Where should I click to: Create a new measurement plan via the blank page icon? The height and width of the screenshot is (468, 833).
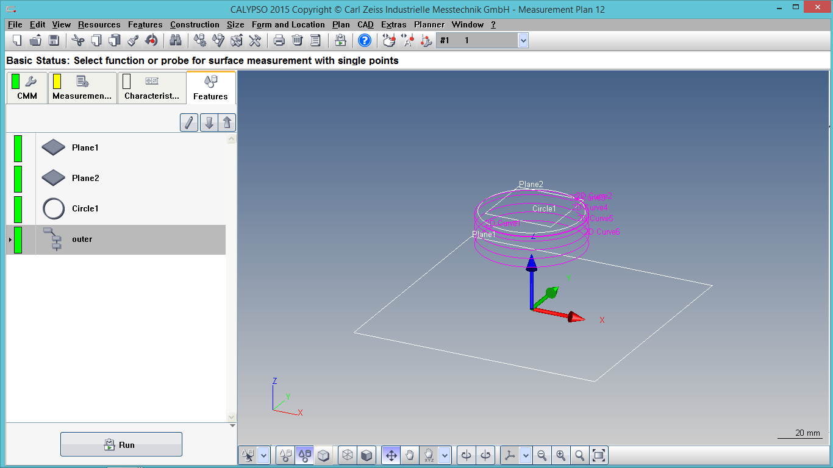[x=17, y=40]
